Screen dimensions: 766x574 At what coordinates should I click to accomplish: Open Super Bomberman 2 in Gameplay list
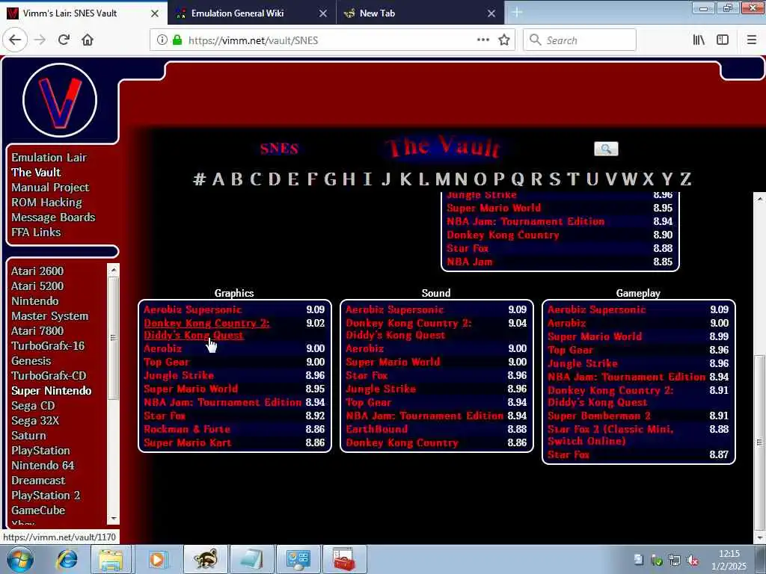point(599,416)
